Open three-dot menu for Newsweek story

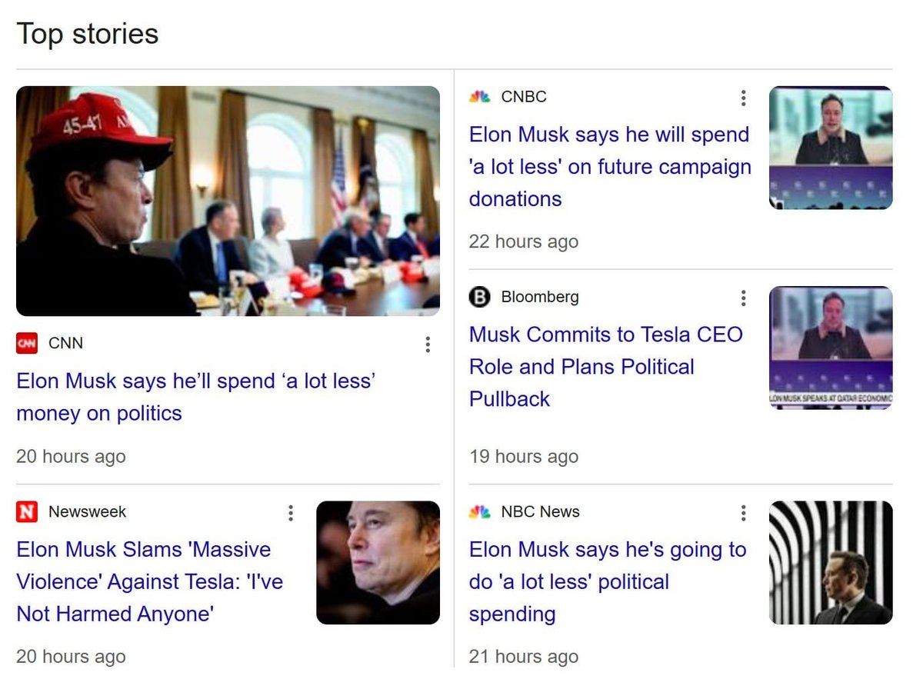click(290, 513)
